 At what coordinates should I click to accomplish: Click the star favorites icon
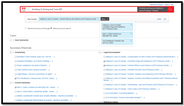165,19
